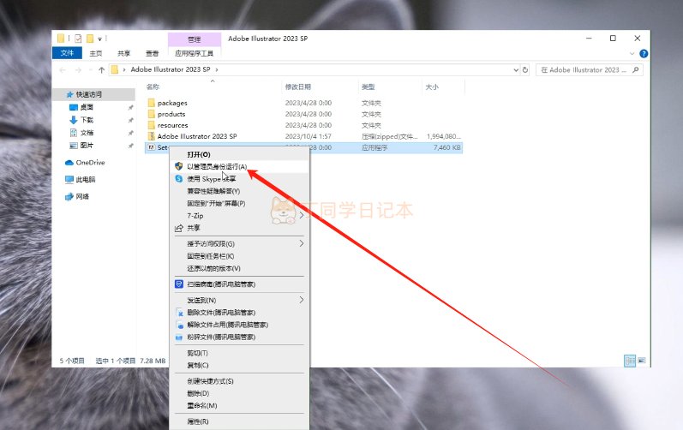
Task: Switch to large icons view layout
Action: [x=642, y=361]
